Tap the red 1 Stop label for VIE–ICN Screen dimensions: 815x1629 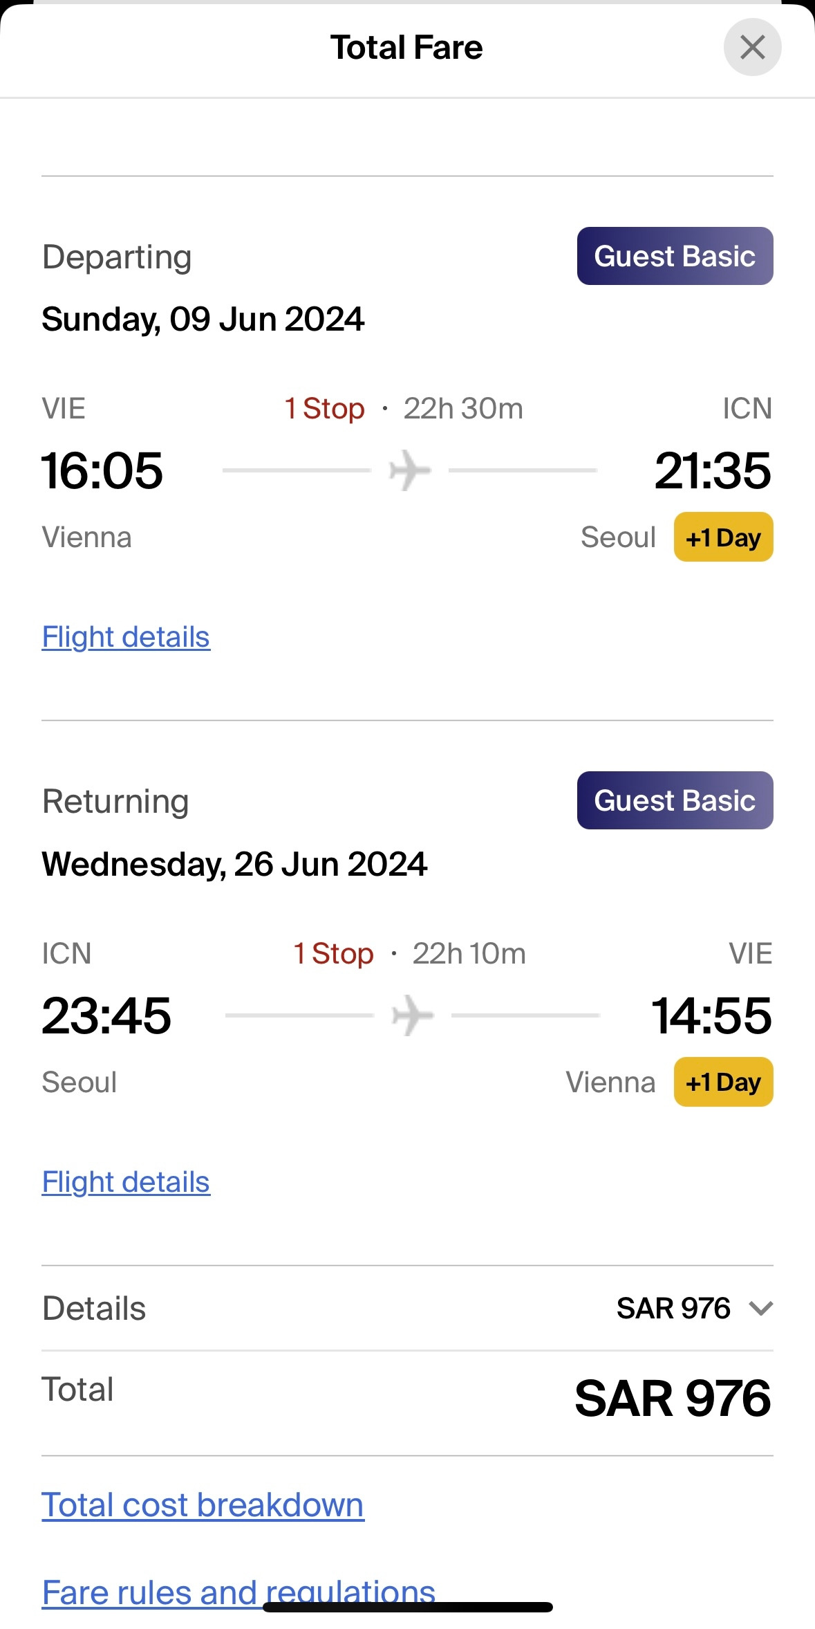click(324, 408)
